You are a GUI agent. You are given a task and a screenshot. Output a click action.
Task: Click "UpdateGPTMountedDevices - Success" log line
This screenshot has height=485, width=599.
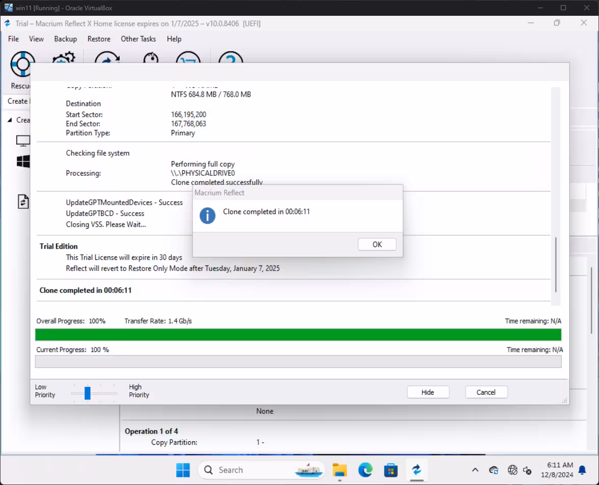[124, 203]
